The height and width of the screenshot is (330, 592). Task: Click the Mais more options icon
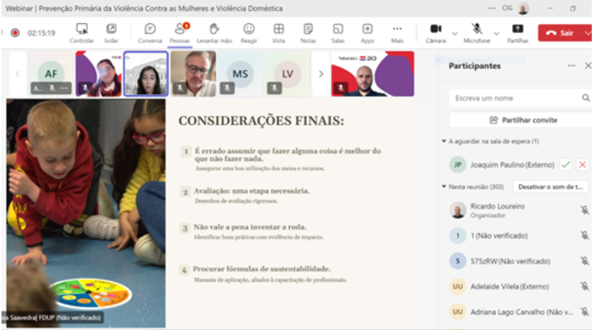point(397,29)
